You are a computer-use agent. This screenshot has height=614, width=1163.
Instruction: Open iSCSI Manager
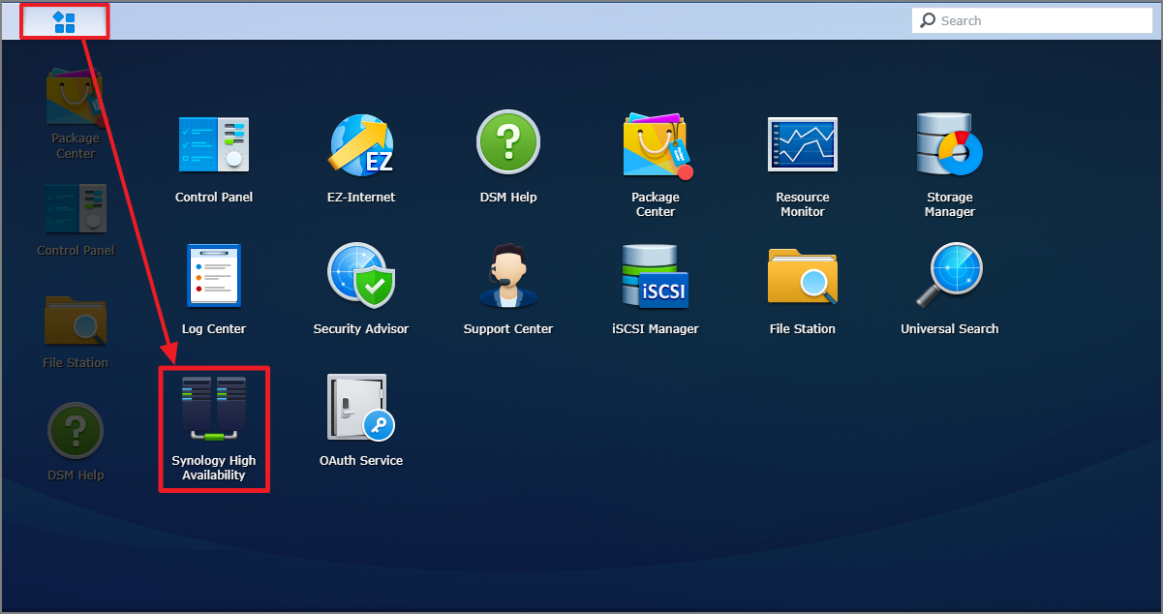(x=656, y=276)
